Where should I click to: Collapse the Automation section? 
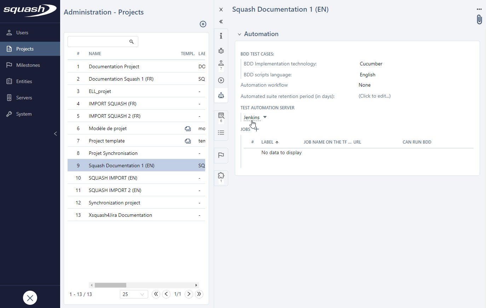tap(240, 34)
